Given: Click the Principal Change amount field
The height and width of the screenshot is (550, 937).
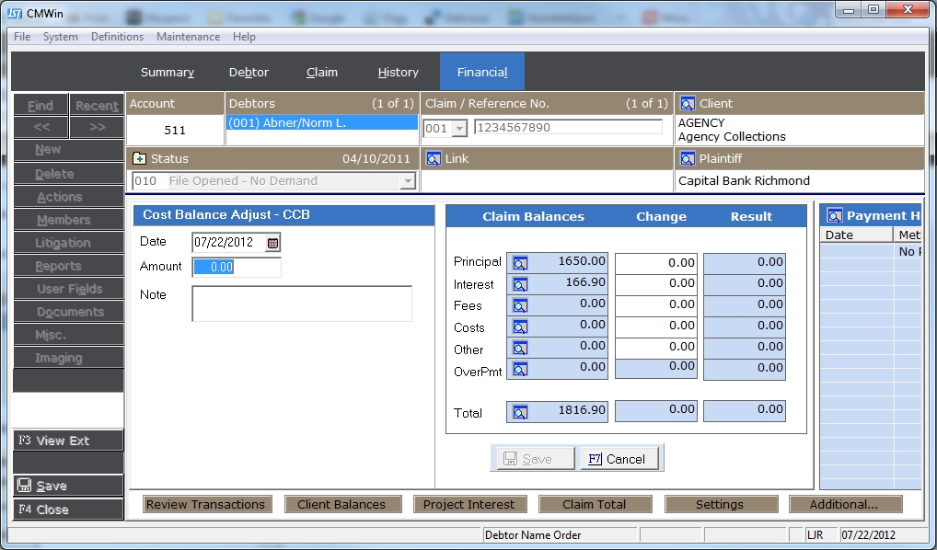Looking at the screenshot, I should point(655,263).
